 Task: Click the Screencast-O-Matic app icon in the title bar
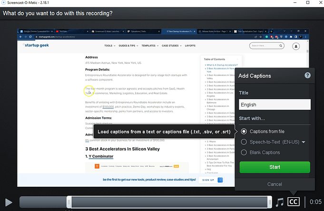(x=3, y=2)
